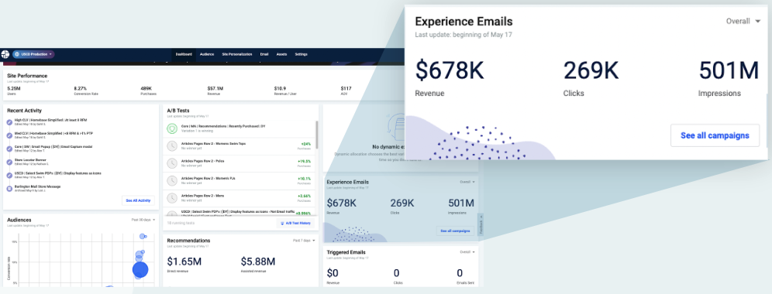
Task: Click the Dynamic Yield logo icon
Action: pos(5,54)
